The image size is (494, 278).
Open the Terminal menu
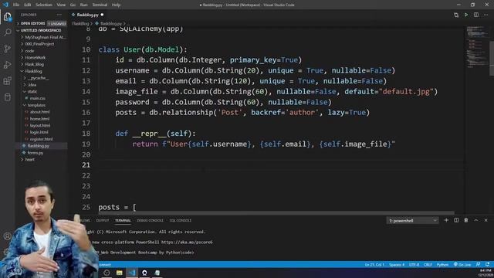coord(100,5)
